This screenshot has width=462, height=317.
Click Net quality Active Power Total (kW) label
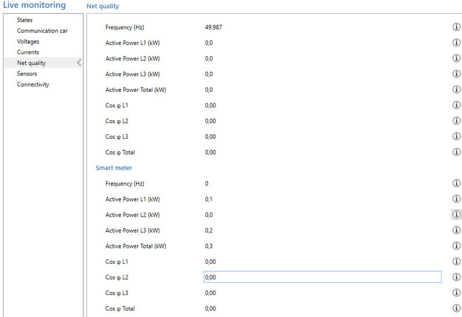point(136,90)
